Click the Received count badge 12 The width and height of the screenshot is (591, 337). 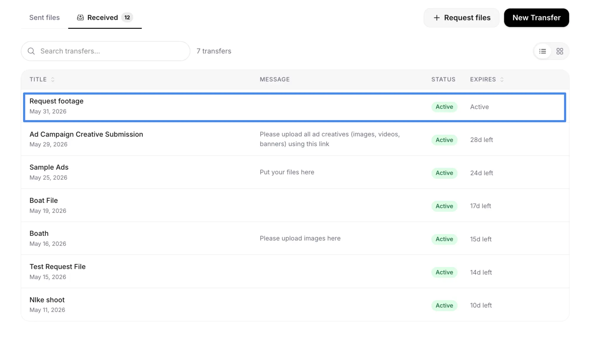pos(127,18)
